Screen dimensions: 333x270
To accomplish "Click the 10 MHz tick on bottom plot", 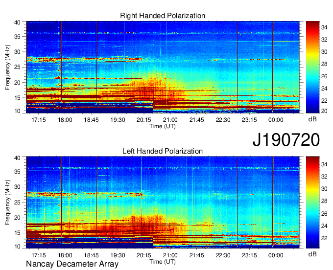I will (17, 247).
